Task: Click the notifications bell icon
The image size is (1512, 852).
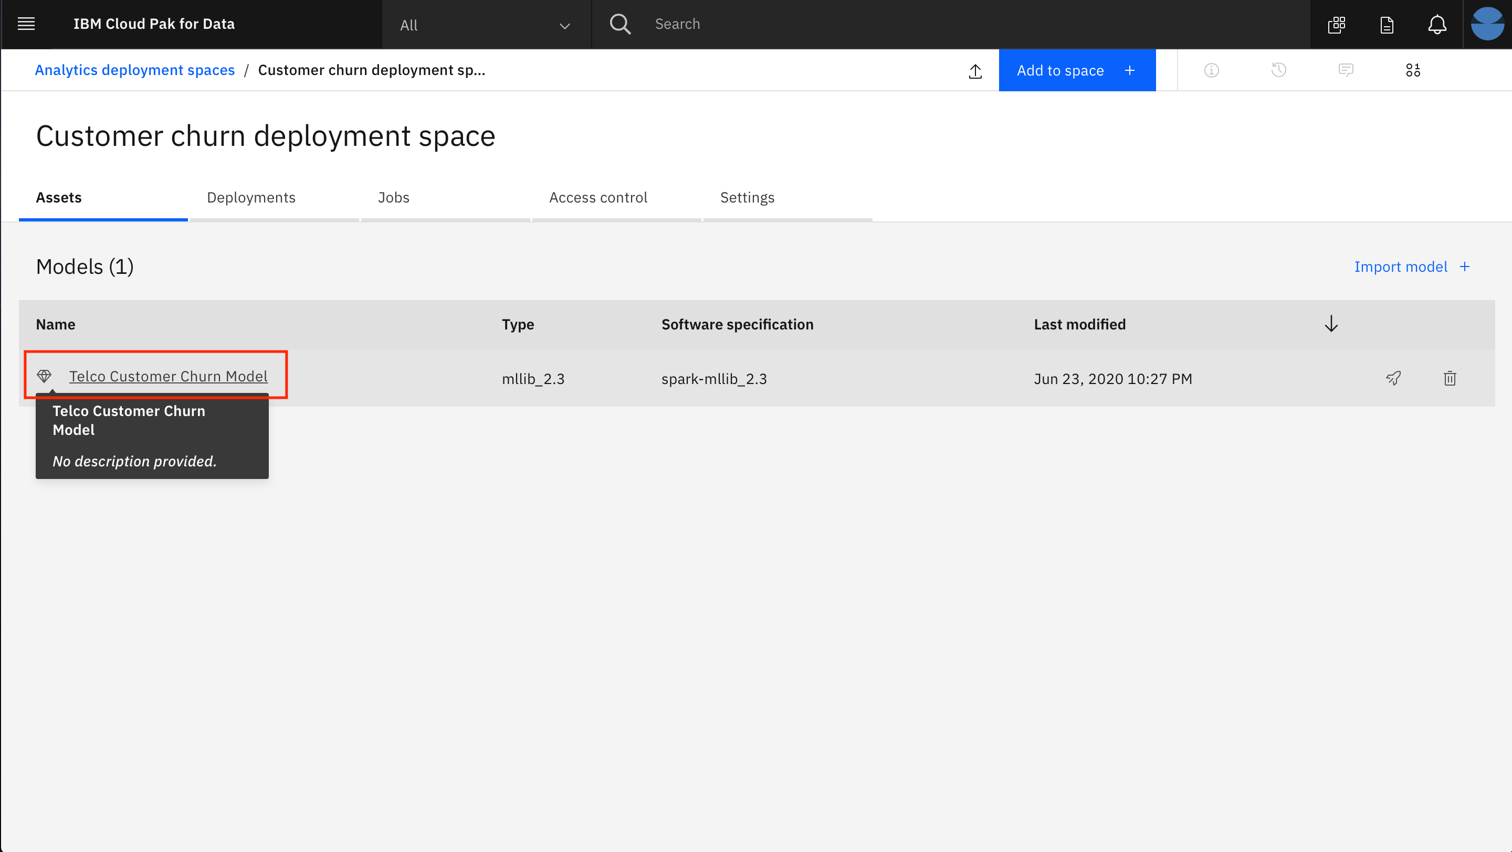Action: 1437,25
